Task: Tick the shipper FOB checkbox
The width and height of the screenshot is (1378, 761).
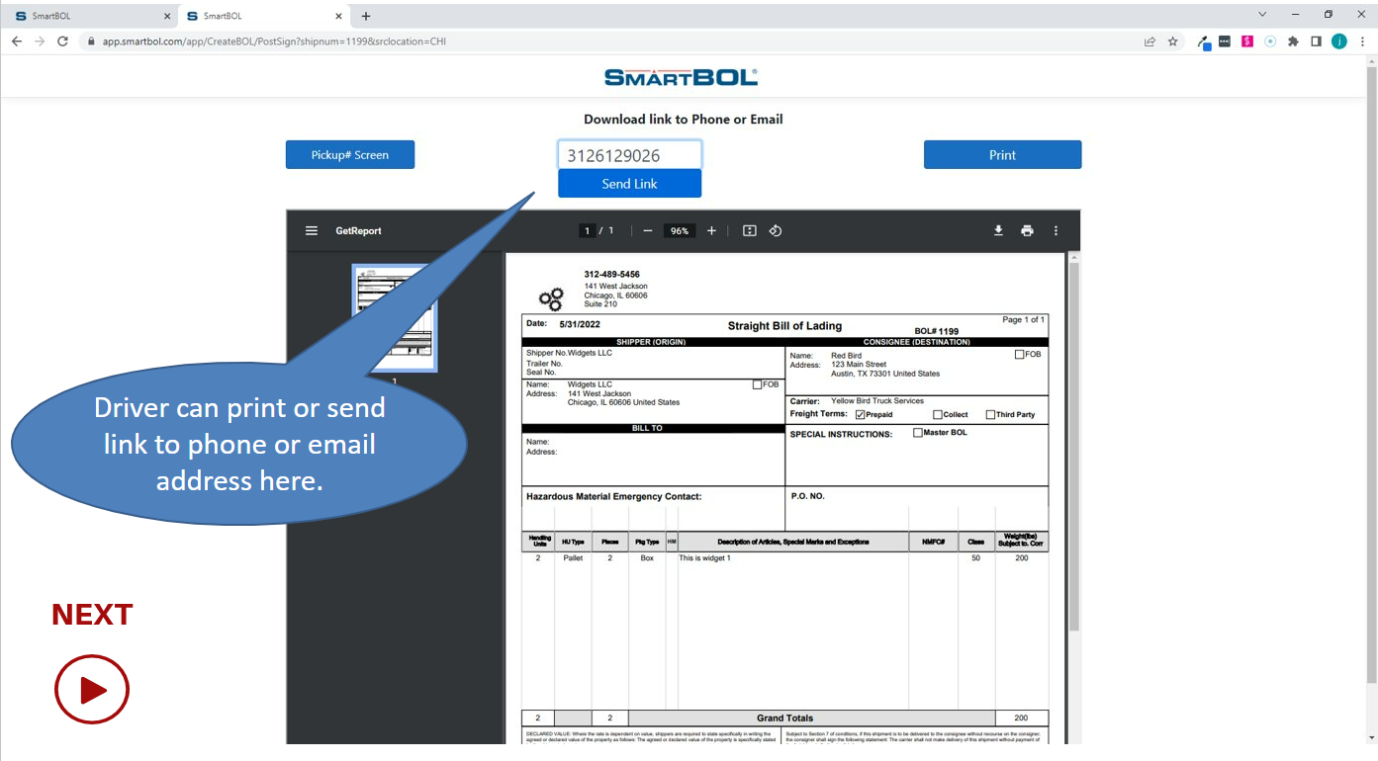Action: [758, 384]
